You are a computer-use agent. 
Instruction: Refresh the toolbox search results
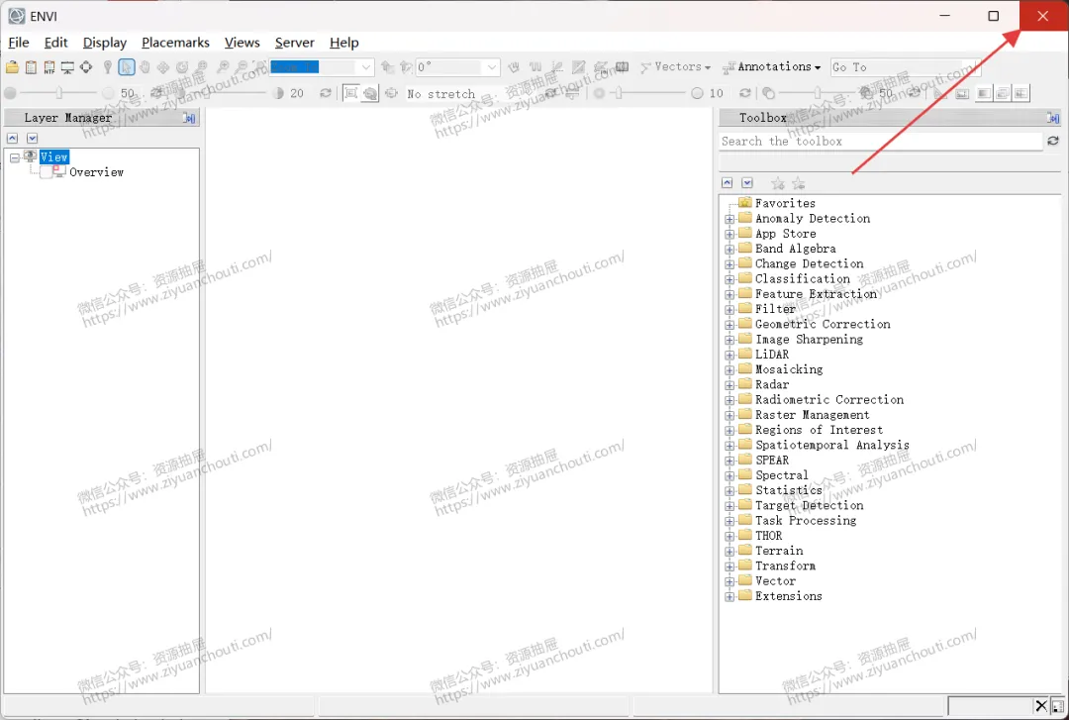pos(1052,141)
